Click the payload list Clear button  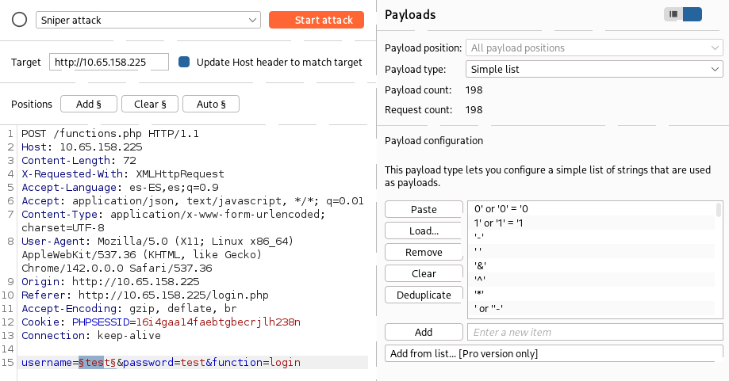pos(424,273)
